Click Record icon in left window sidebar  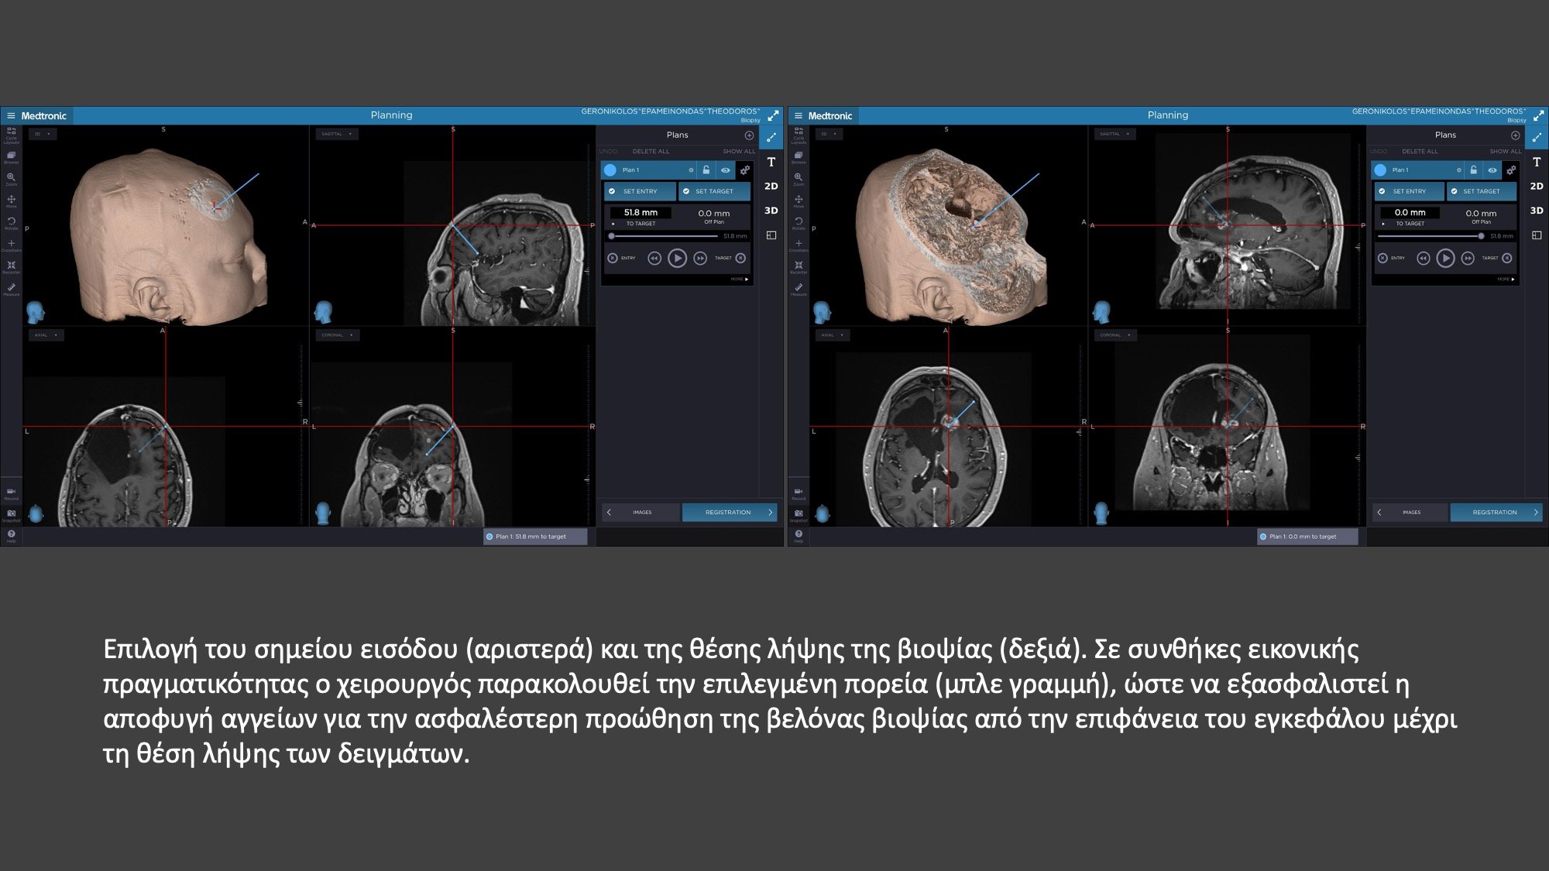tap(11, 492)
